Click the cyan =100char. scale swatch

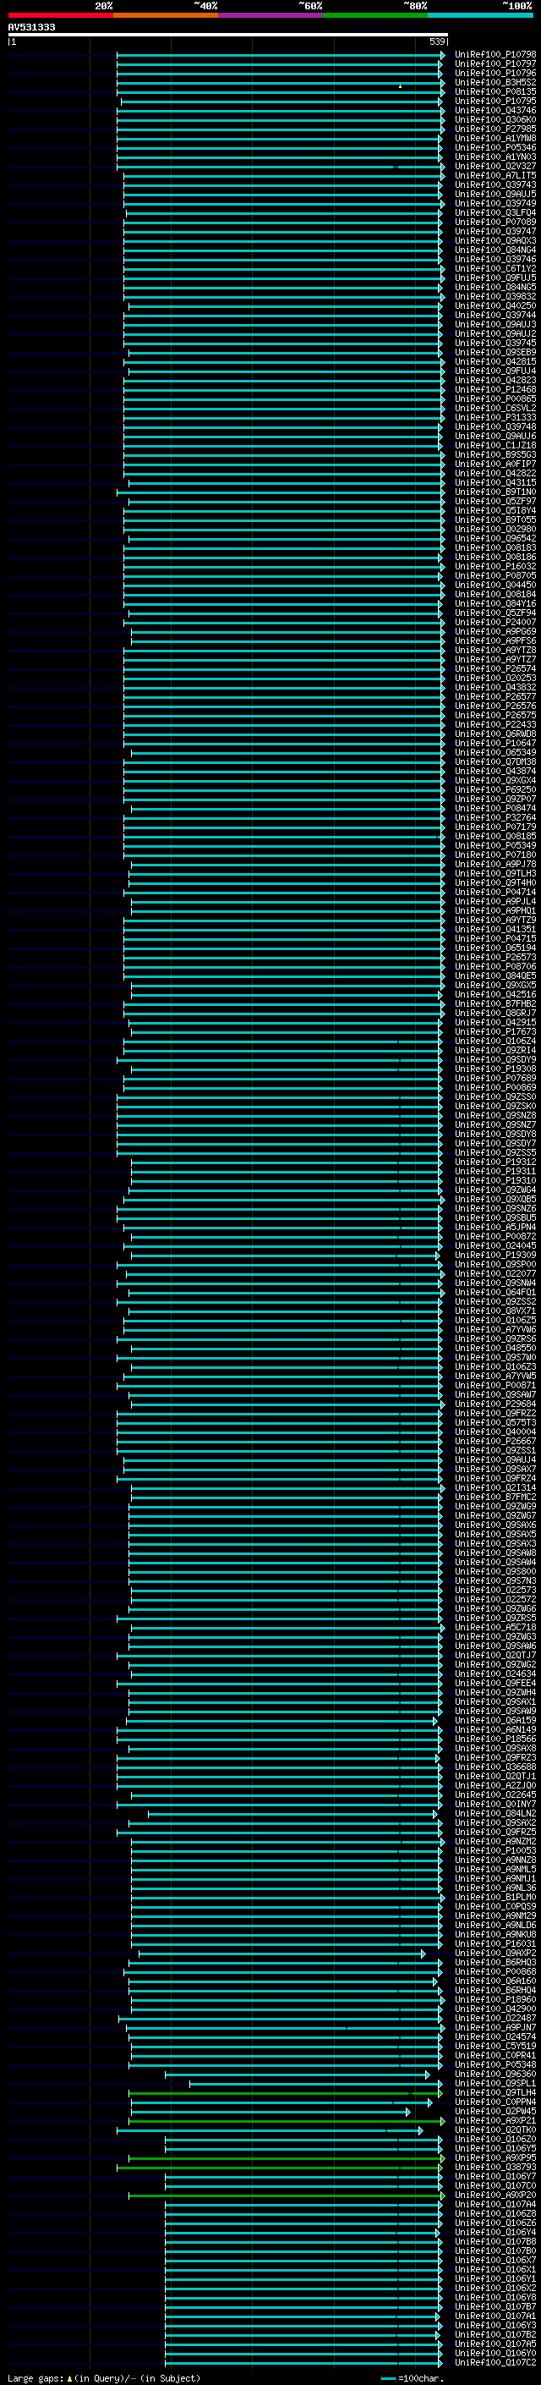(x=388, y=2378)
